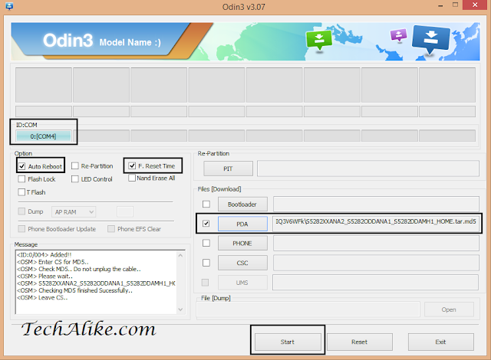The height and width of the screenshot is (360, 491).
Task: Click the '<ID:0/004> Added!!' log line
Action: pos(44,255)
